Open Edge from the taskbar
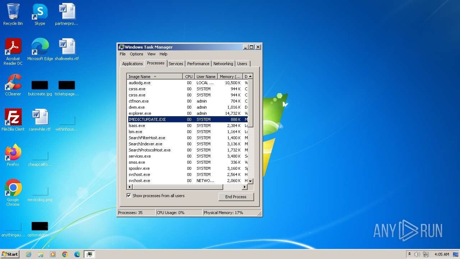The image size is (460, 259). point(77,254)
